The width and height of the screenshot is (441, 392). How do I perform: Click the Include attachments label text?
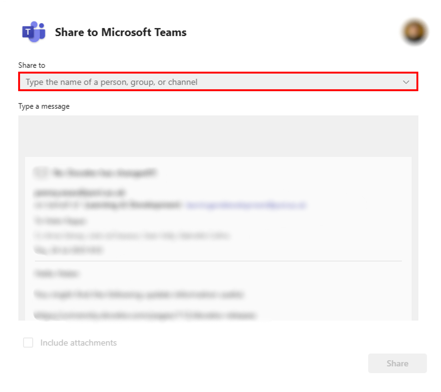[x=78, y=343]
